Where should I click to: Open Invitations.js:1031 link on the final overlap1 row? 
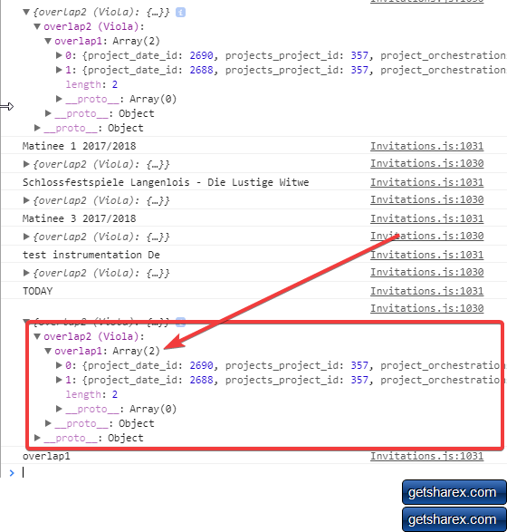[426, 456]
